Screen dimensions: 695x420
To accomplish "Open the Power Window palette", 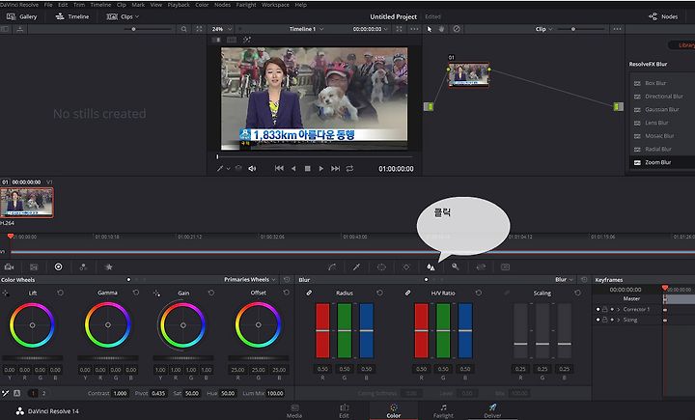I will tap(381, 267).
